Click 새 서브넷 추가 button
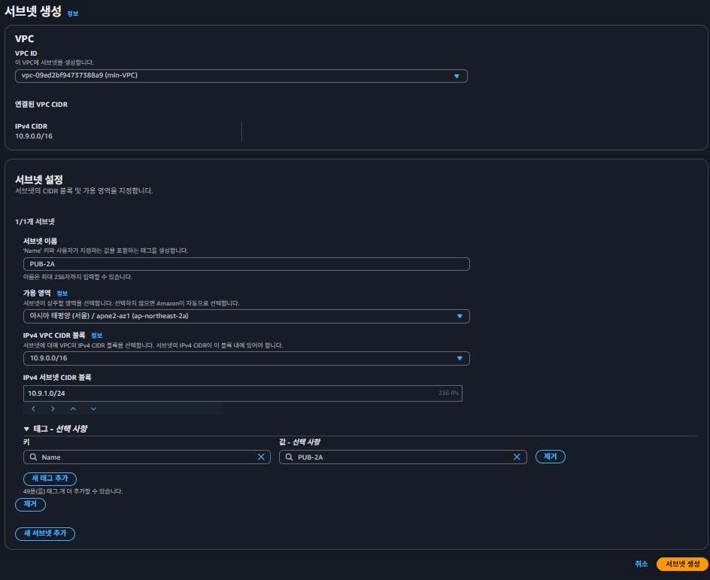The image size is (710, 580). point(45,534)
